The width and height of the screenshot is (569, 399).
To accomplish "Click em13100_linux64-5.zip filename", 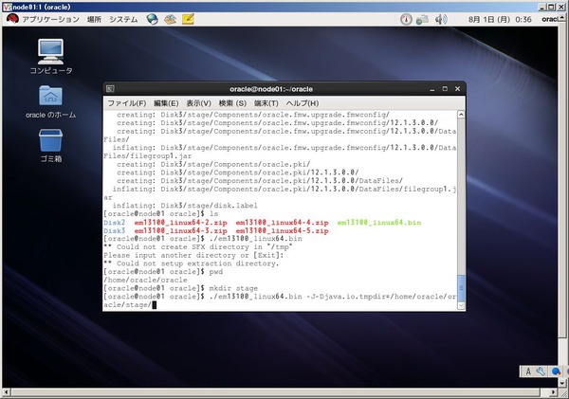I will pyautogui.click(x=282, y=230).
